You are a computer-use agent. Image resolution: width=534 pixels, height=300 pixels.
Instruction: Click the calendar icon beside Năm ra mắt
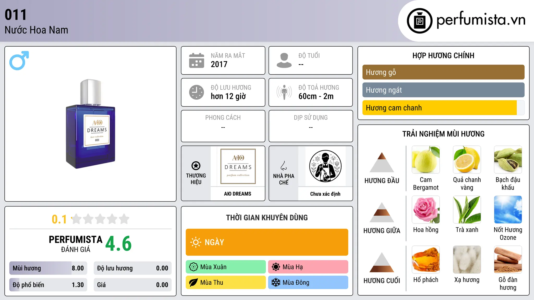(197, 60)
